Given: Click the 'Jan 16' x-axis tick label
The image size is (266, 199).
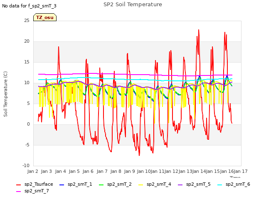Looking at the screenshot, I should (227, 171).
